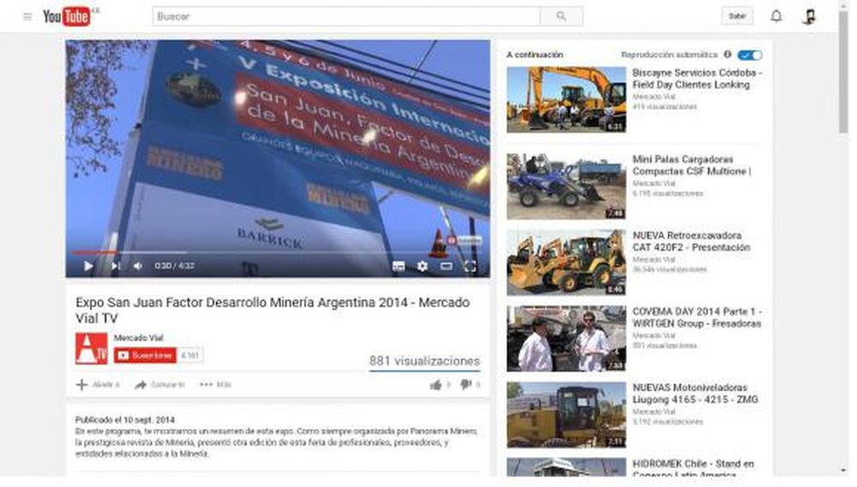
Task: Open COVEMA DAY 2014 video thumbnail
Action: point(566,338)
